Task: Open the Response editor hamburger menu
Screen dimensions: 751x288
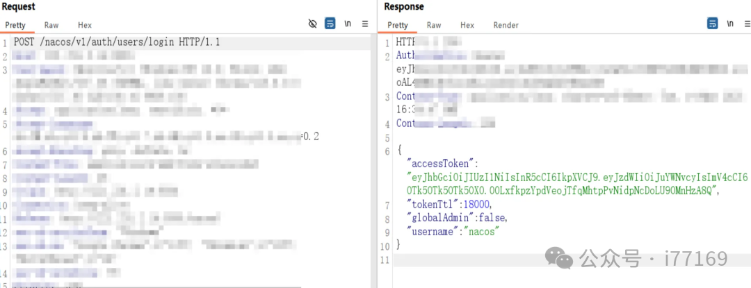Action: coord(745,24)
